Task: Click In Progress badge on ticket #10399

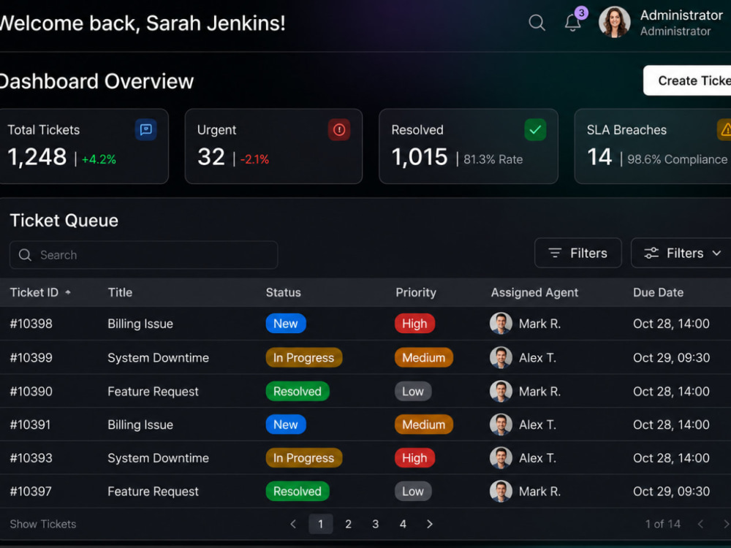Action: [304, 357]
